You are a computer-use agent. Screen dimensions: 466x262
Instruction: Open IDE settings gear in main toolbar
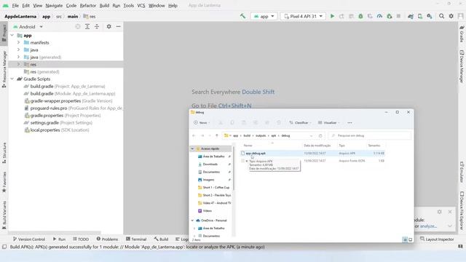pos(451,16)
